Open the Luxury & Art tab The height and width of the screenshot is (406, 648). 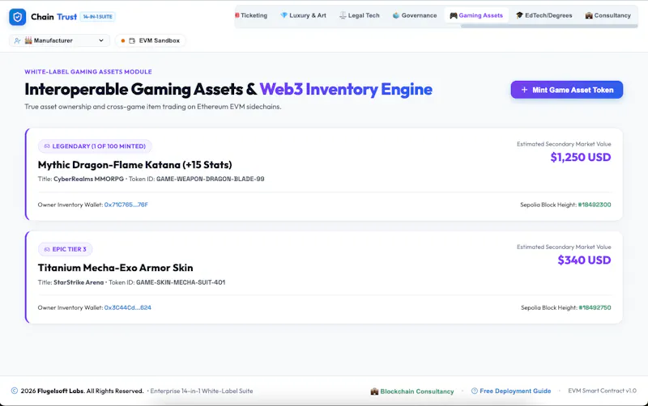[x=303, y=15]
